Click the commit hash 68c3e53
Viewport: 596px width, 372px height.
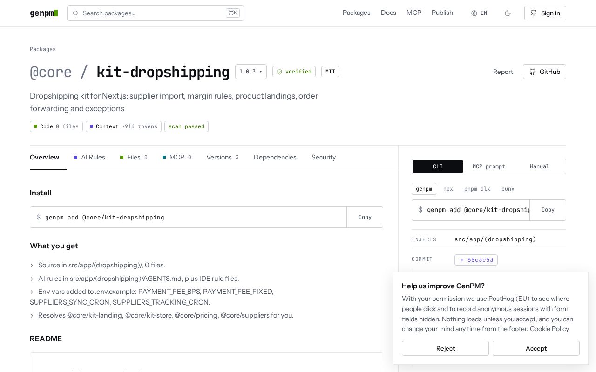coord(476,260)
